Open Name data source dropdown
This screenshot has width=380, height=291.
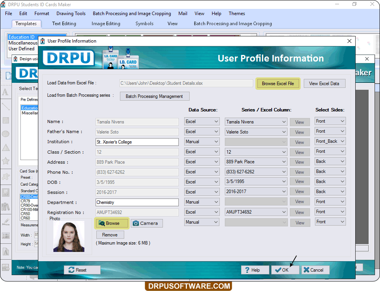[202, 122]
